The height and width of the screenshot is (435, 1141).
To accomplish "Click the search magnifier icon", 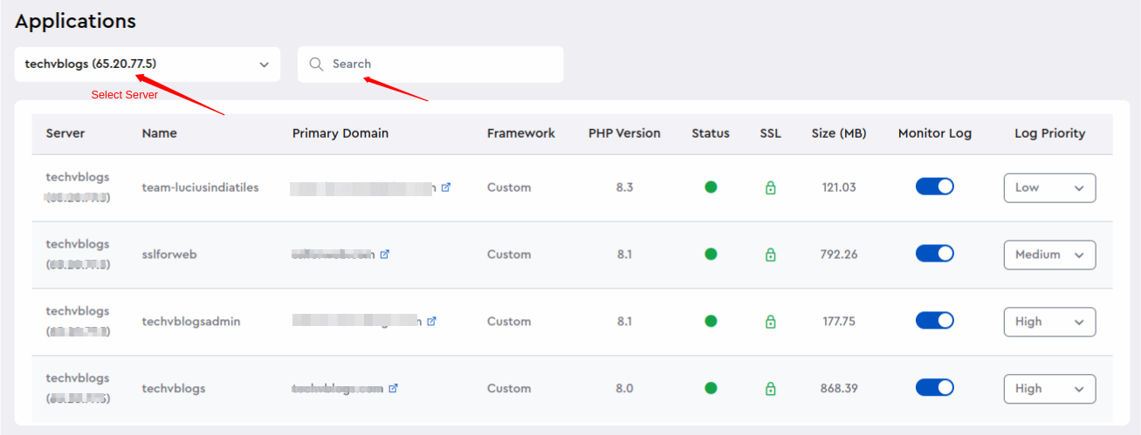I will tap(317, 65).
